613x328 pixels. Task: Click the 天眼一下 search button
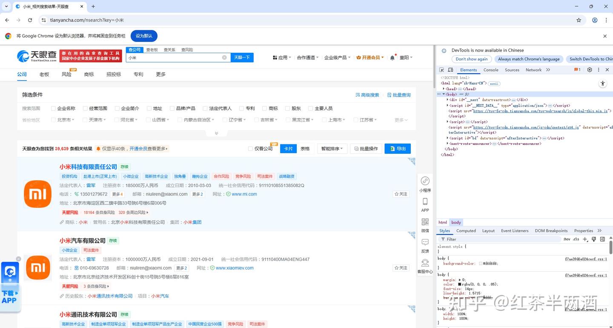(x=242, y=58)
